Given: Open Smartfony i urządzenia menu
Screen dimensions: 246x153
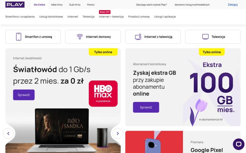Looking at the screenshot, I should point(20,17).
